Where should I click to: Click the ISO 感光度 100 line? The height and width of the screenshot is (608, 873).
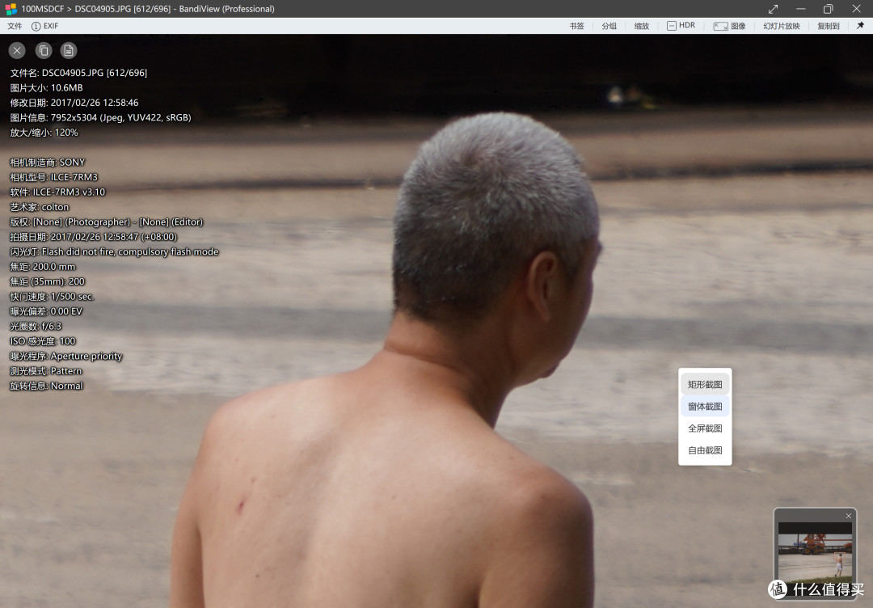click(42, 341)
